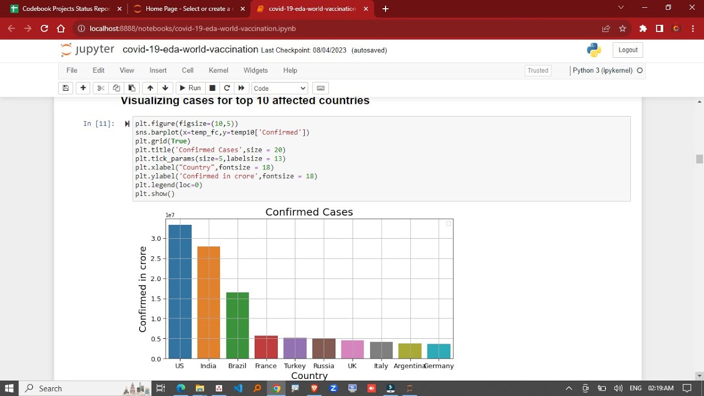The height and width of the screenshot is (396, 704).
Task: Paste cells below
Action: [x=131, y=88]
